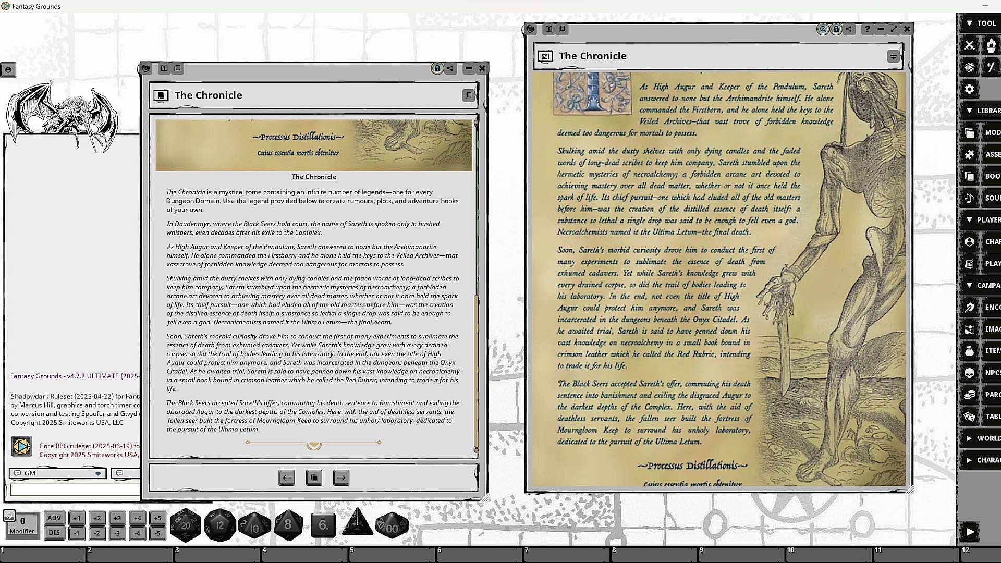Viewport: 1001px width, 563px height.
Task: Toggle the DIS disadvantage button
Action: (54, 533)
